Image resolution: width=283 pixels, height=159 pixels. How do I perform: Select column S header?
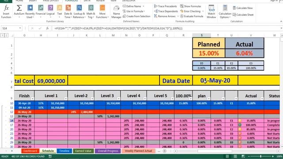point(202,35)
